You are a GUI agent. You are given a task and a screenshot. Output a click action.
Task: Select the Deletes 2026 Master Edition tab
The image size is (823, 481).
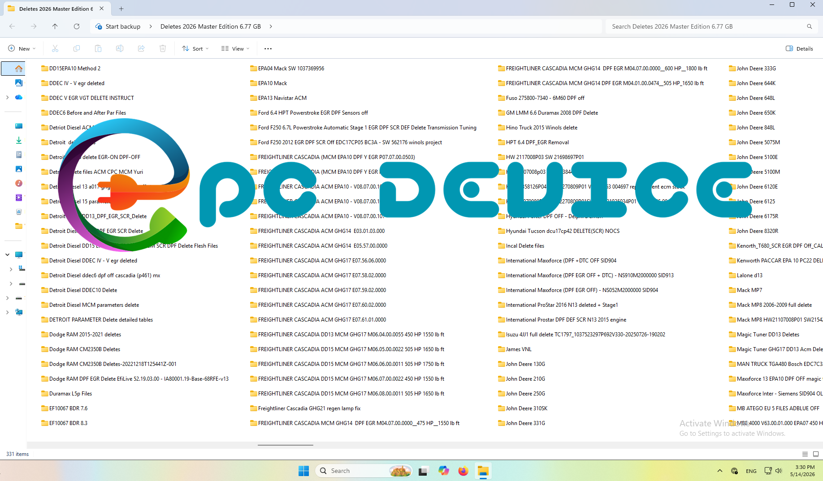(56, 9)
